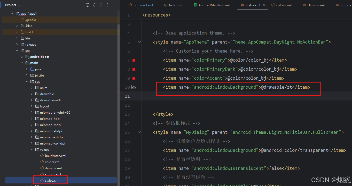Expand the release folder
Image resolution: width=352 pixels, height=186 pixels.
coord(17,44)
